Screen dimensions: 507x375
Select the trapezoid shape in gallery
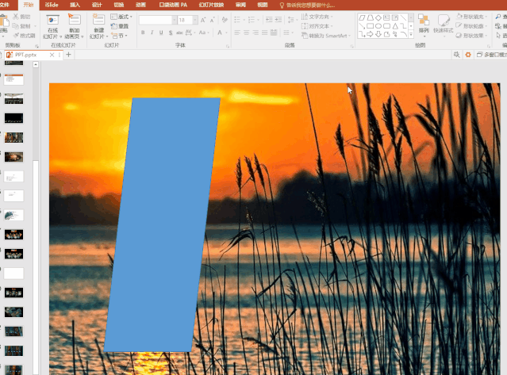tap(371, 17)
